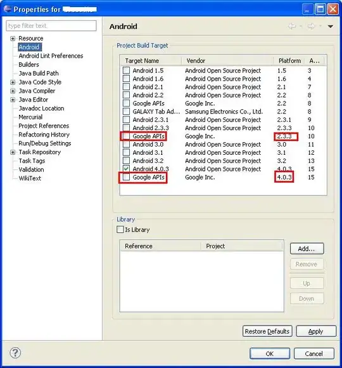Image resolution: width=342 pixels, height=368 pixels.
Task: Check the GALAXY Tab Addon checkbox
Action: (126, 111)
